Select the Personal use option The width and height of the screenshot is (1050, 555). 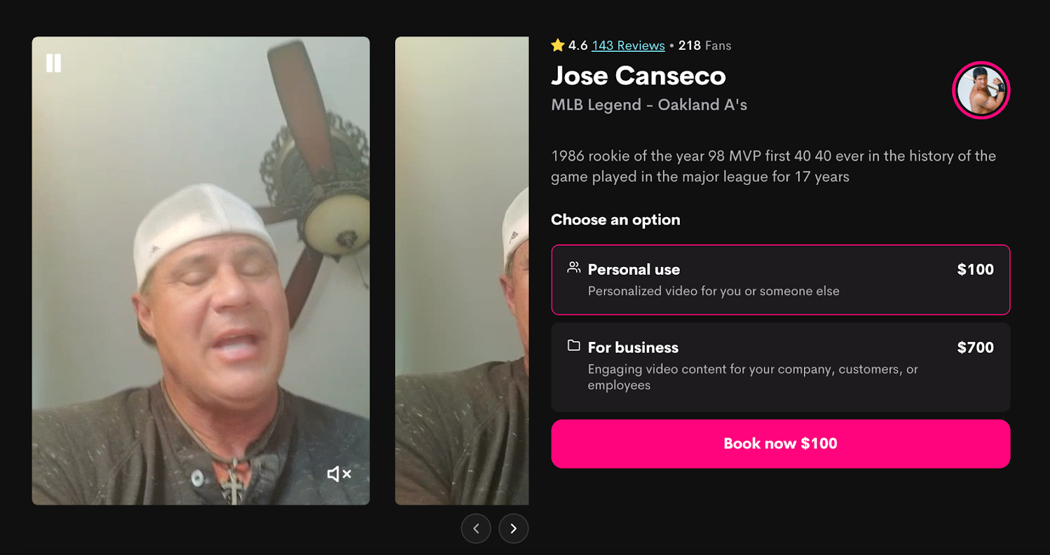coord(780,279)
